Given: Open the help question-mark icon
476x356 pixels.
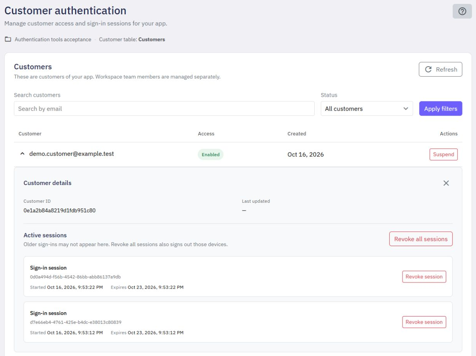Looking at the screenshot, I should click(x=462, y=11).
